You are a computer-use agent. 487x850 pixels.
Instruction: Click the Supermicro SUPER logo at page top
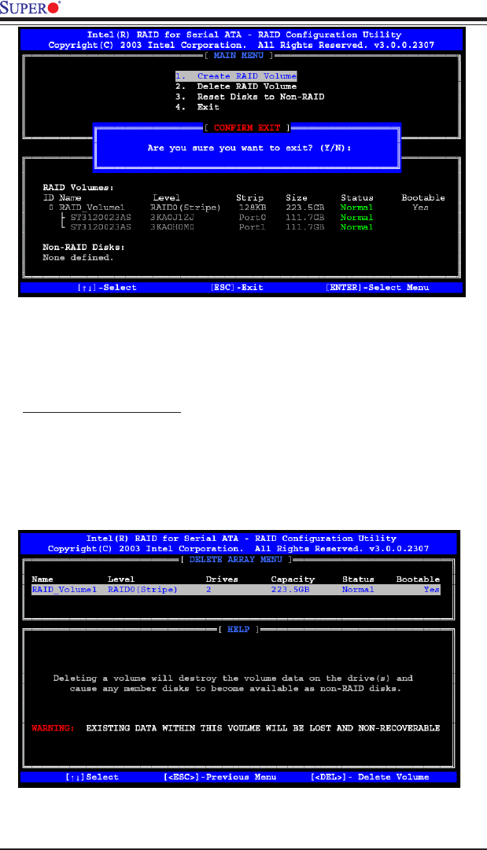31,8
